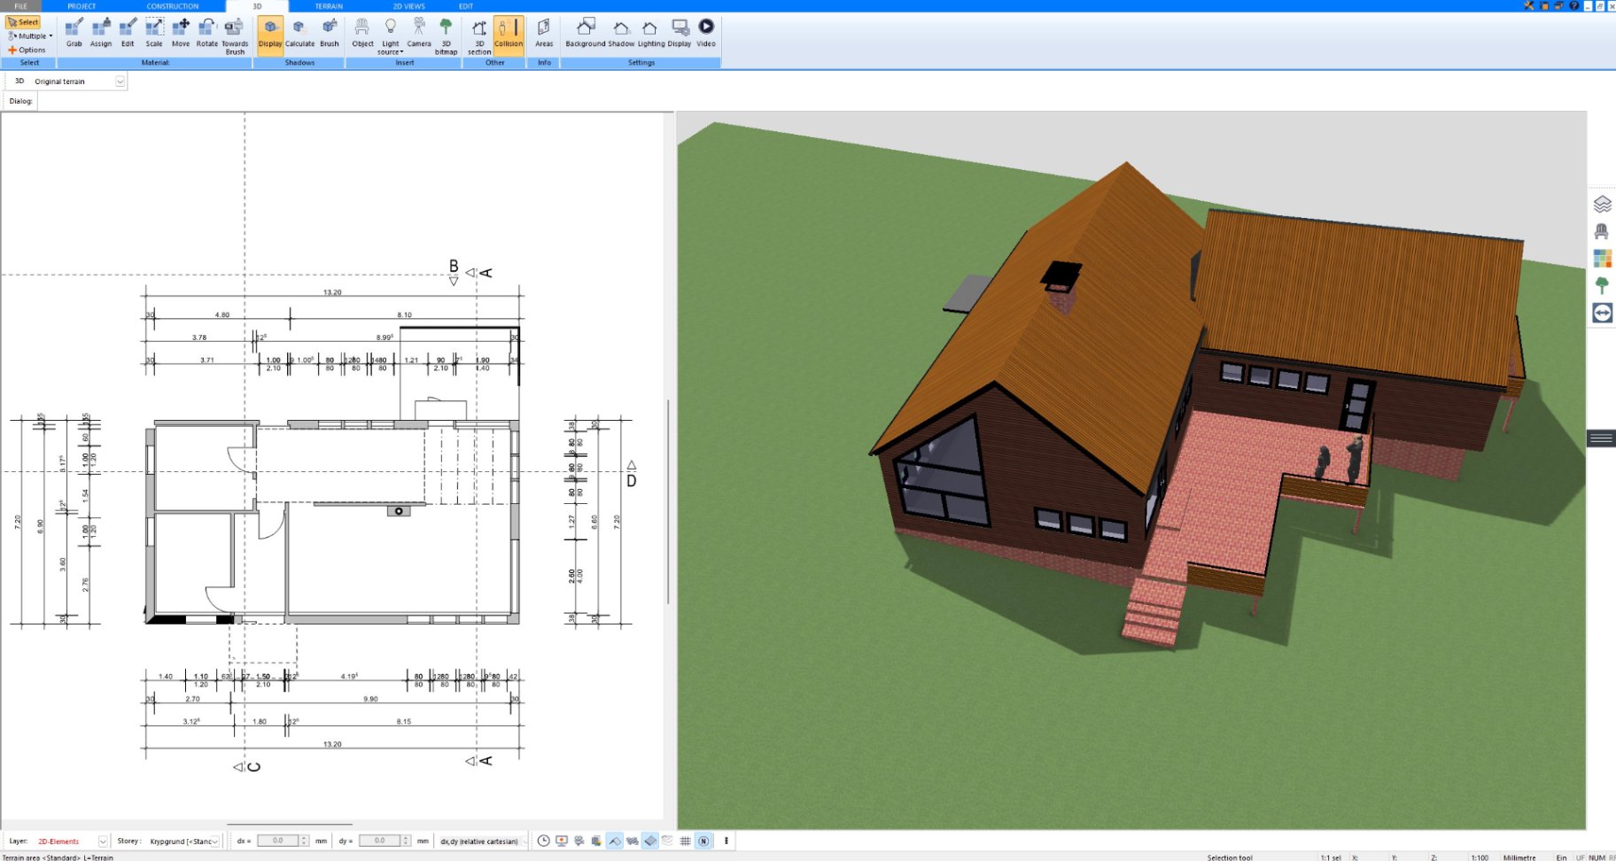Open Display settings
The image size is (1616, 861).
[680, 34]
